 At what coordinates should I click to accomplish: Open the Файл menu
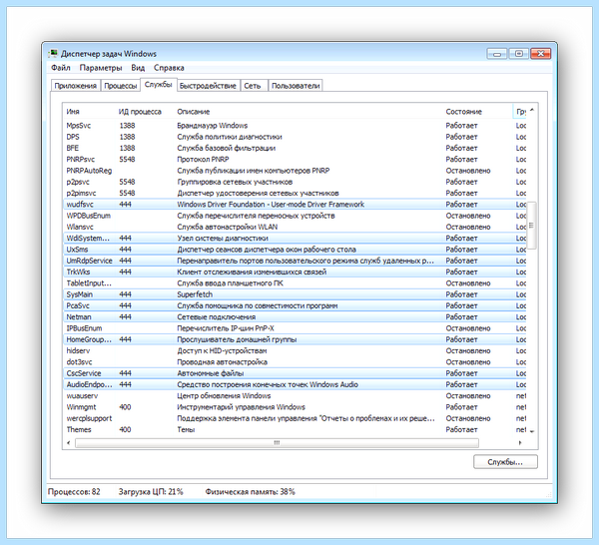tap(61, 68)
